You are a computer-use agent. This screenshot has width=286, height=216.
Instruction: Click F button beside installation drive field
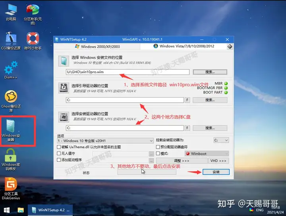[187, 128]
